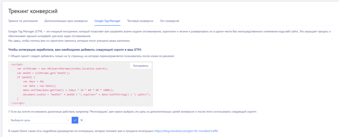Click the var days = 30 line
The width and height of the screenshot is (339, 137).
tap(33, 82)
